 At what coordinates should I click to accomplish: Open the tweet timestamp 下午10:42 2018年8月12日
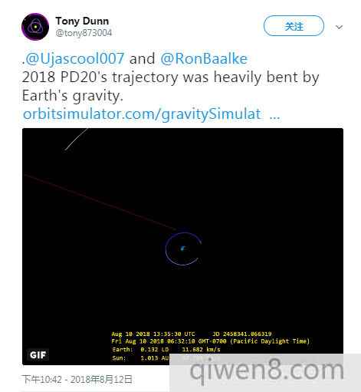77,379
